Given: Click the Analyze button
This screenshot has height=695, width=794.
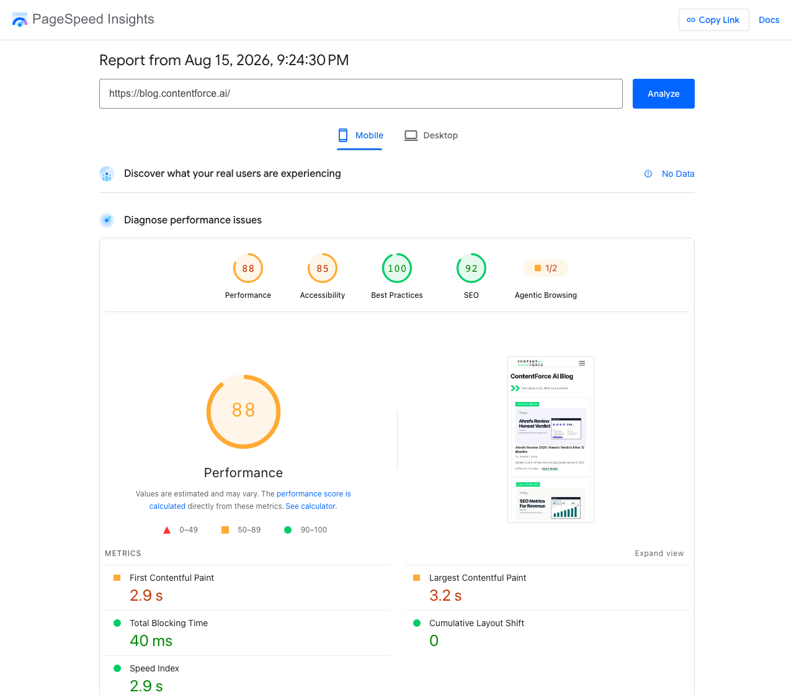Looking at the screenshot, I should tap(663, 94).
